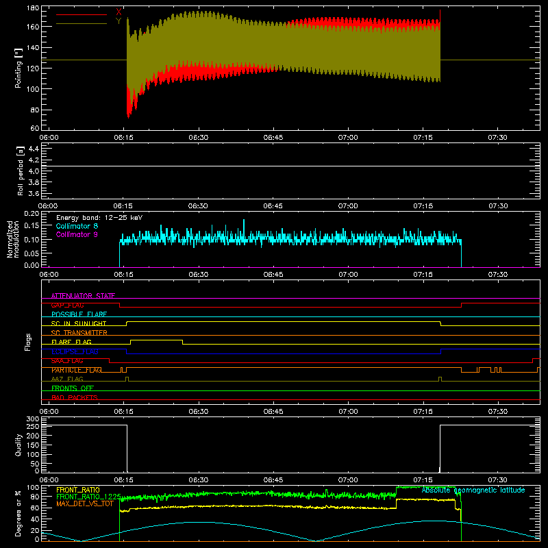Click the 0.20 tick on modulation axis
Image resolution: width=548 pixels, height=548 pixels.
point(32,214)
